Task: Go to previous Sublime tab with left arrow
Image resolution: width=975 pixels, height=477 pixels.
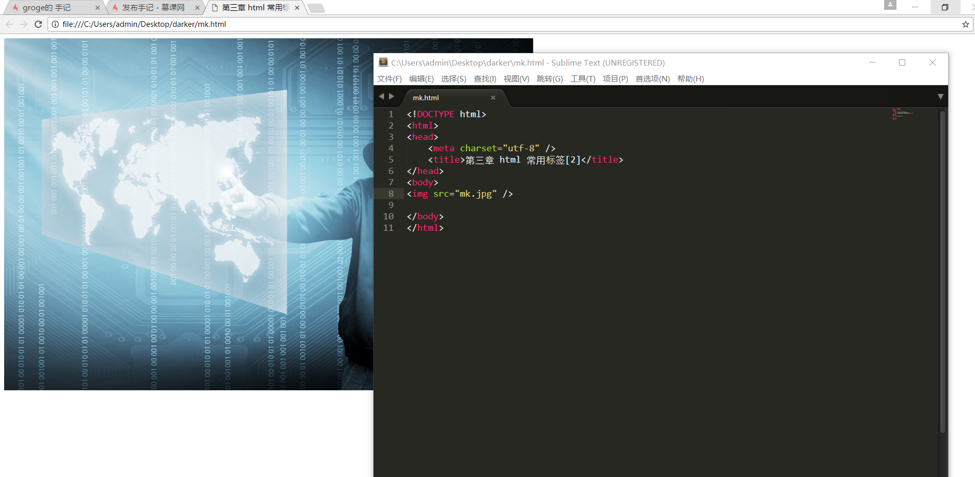Action: coord(381,97)
